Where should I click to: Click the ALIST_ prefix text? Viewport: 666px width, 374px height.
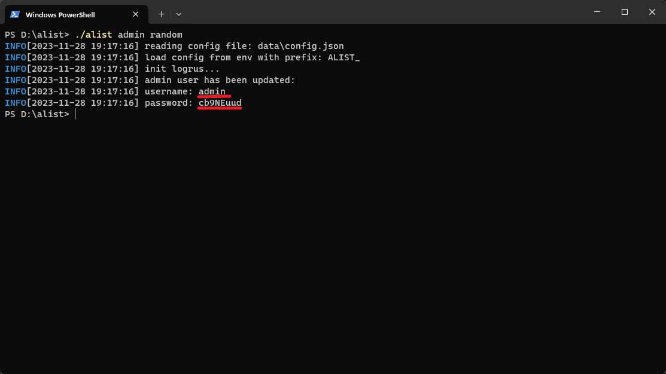click(x=343, y=58)
